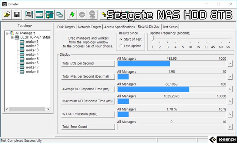The width and height of the screenshot is (237, 143).
Task: Click the Worker 7 disk icon
Action: pyautogui.click(x=22, y=67)
